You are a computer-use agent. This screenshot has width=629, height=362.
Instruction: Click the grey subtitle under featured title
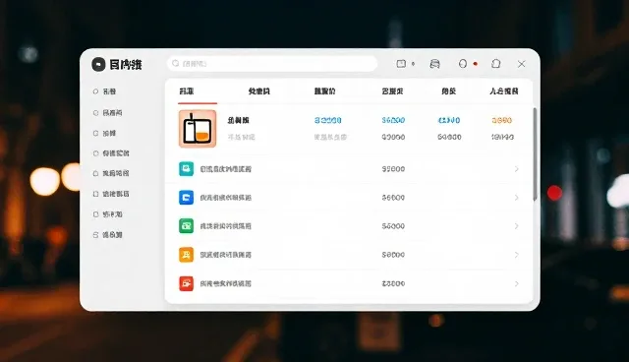coord(241,138)
